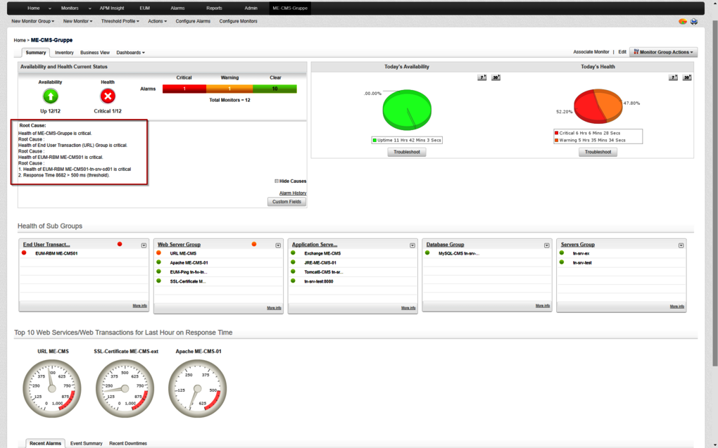This screenshot has width=718, height=448.
Task: Click orange health icon beside URL ME-CMS
Action: point(159,253)
